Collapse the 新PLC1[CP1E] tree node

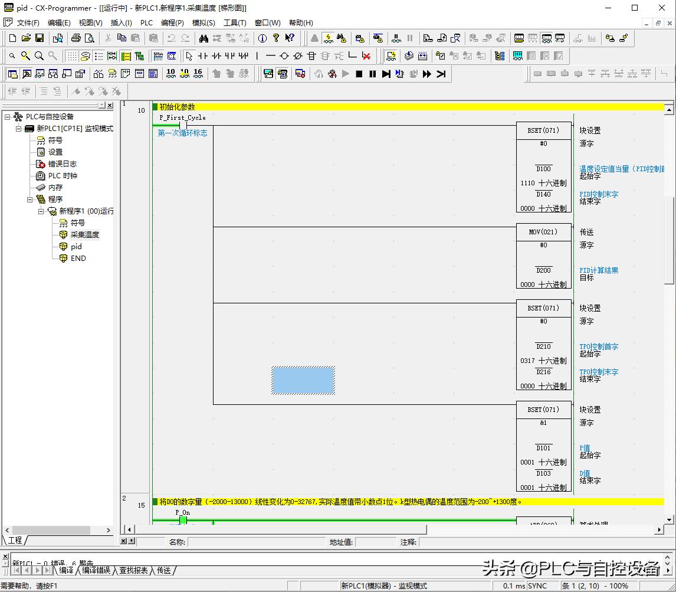[x=18, y=129]
